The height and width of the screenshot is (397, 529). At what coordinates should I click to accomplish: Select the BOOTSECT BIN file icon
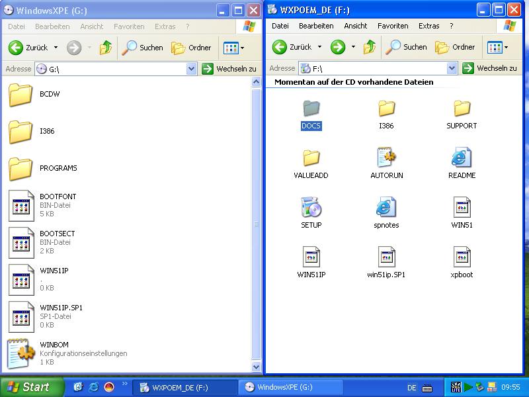pos(21,243)
